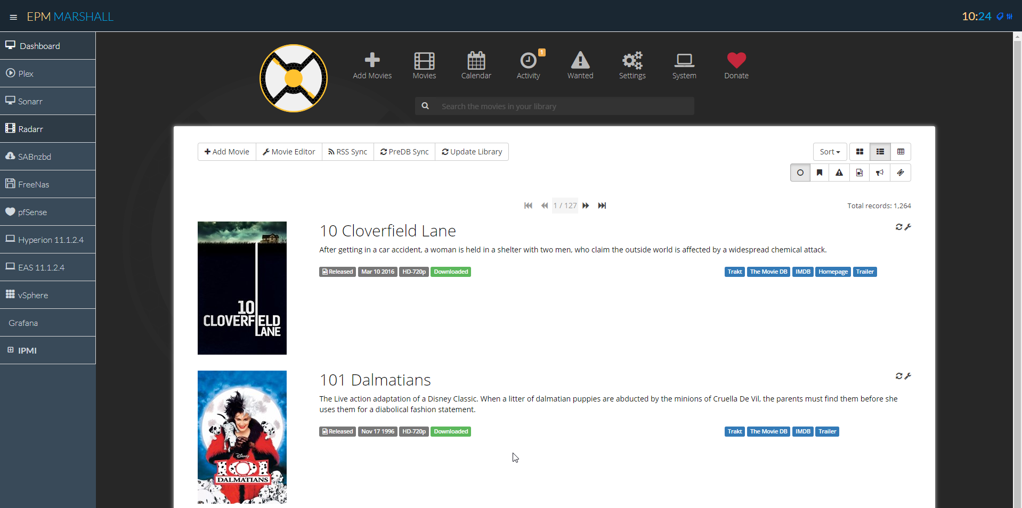Open Trakt link for 10 Cloverfield Lane
The image size is (1022, 508).
[x=735, y=272]
